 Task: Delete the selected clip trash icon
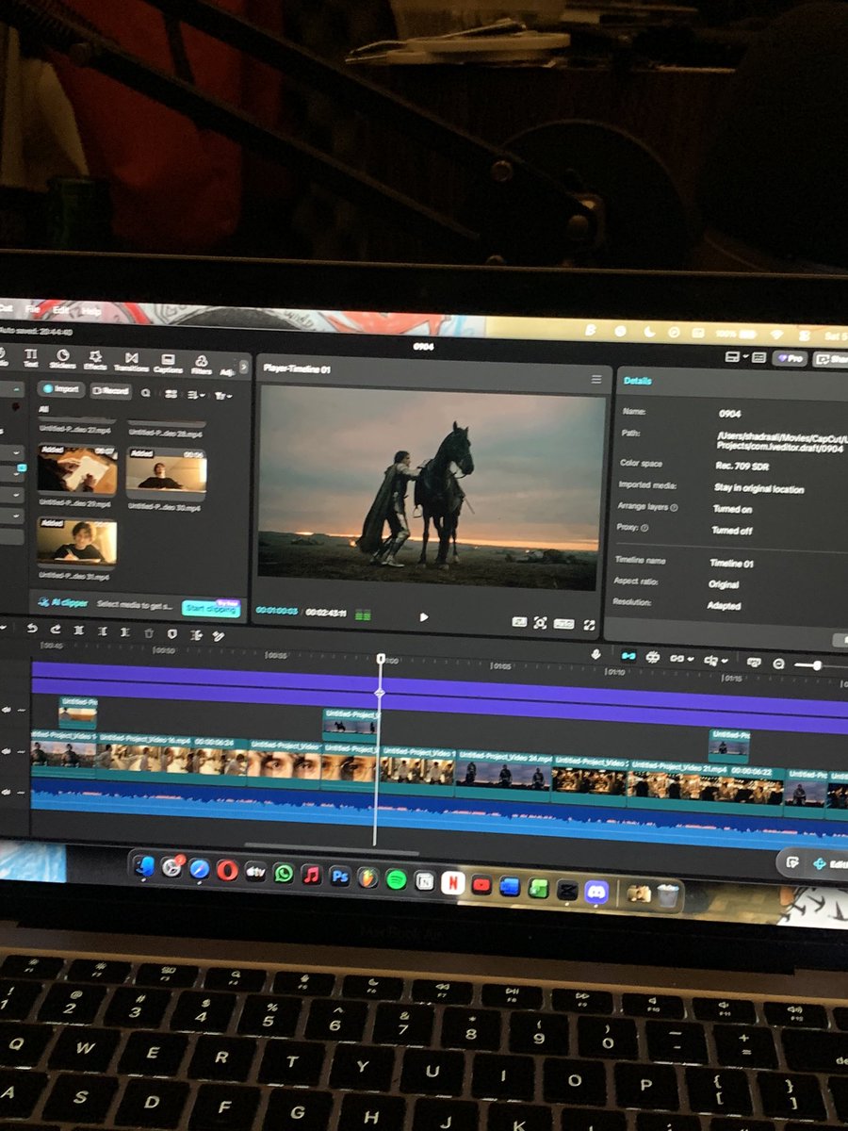(x=149, y=633)
